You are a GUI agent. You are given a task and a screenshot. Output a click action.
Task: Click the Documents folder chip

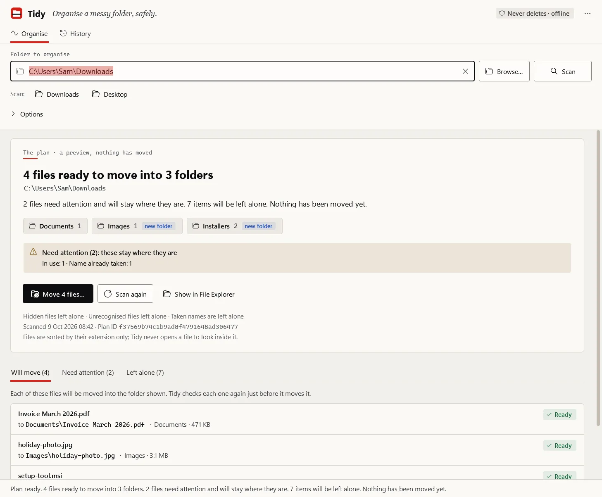pos(55,226)
